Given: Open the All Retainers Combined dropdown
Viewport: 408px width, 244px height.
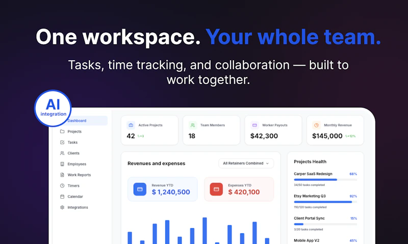Looking at the screenshot, I should click(x=246, y=164).
